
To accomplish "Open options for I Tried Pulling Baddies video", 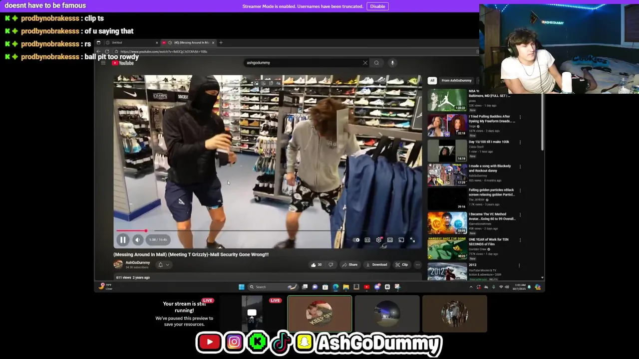I will [520, 118].
